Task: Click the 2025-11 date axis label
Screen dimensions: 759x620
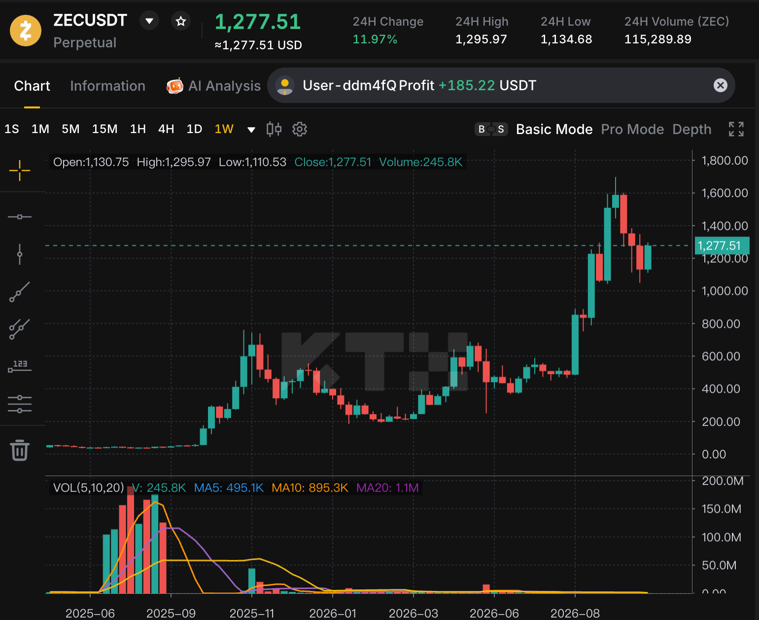Action: click(252, 613)
